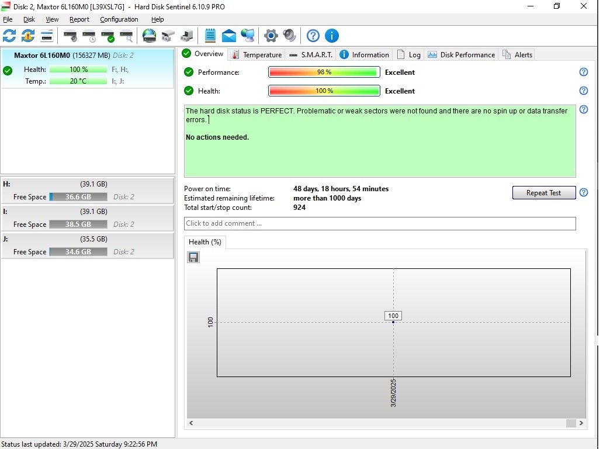Image resolution: width=610 pixels, height=449 pixels.
Task: Switch to the Alerts tab
Action: pos(518,55)
